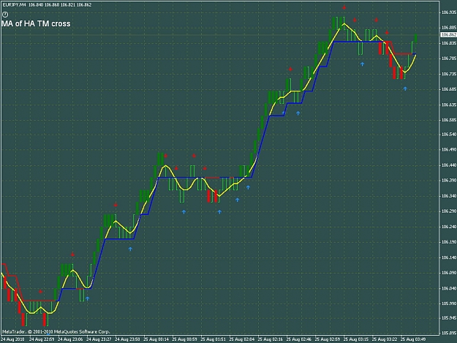This screenshot has width=457, height=343.
Task: Click the '25 Aug 02:16' time axis label
Action: pyautogui.click(x=270, y=339)
